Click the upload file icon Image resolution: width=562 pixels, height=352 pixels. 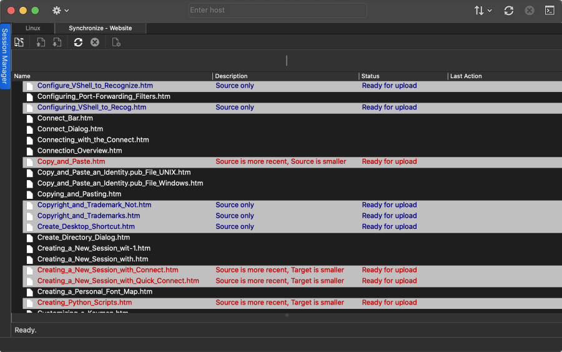(41, 42)
